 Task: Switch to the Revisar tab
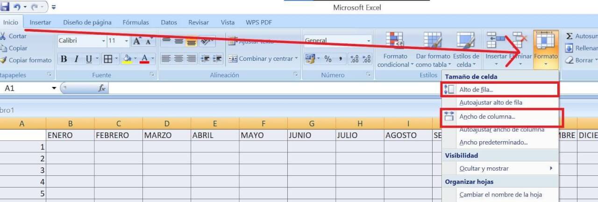click(x=199, y=22)
